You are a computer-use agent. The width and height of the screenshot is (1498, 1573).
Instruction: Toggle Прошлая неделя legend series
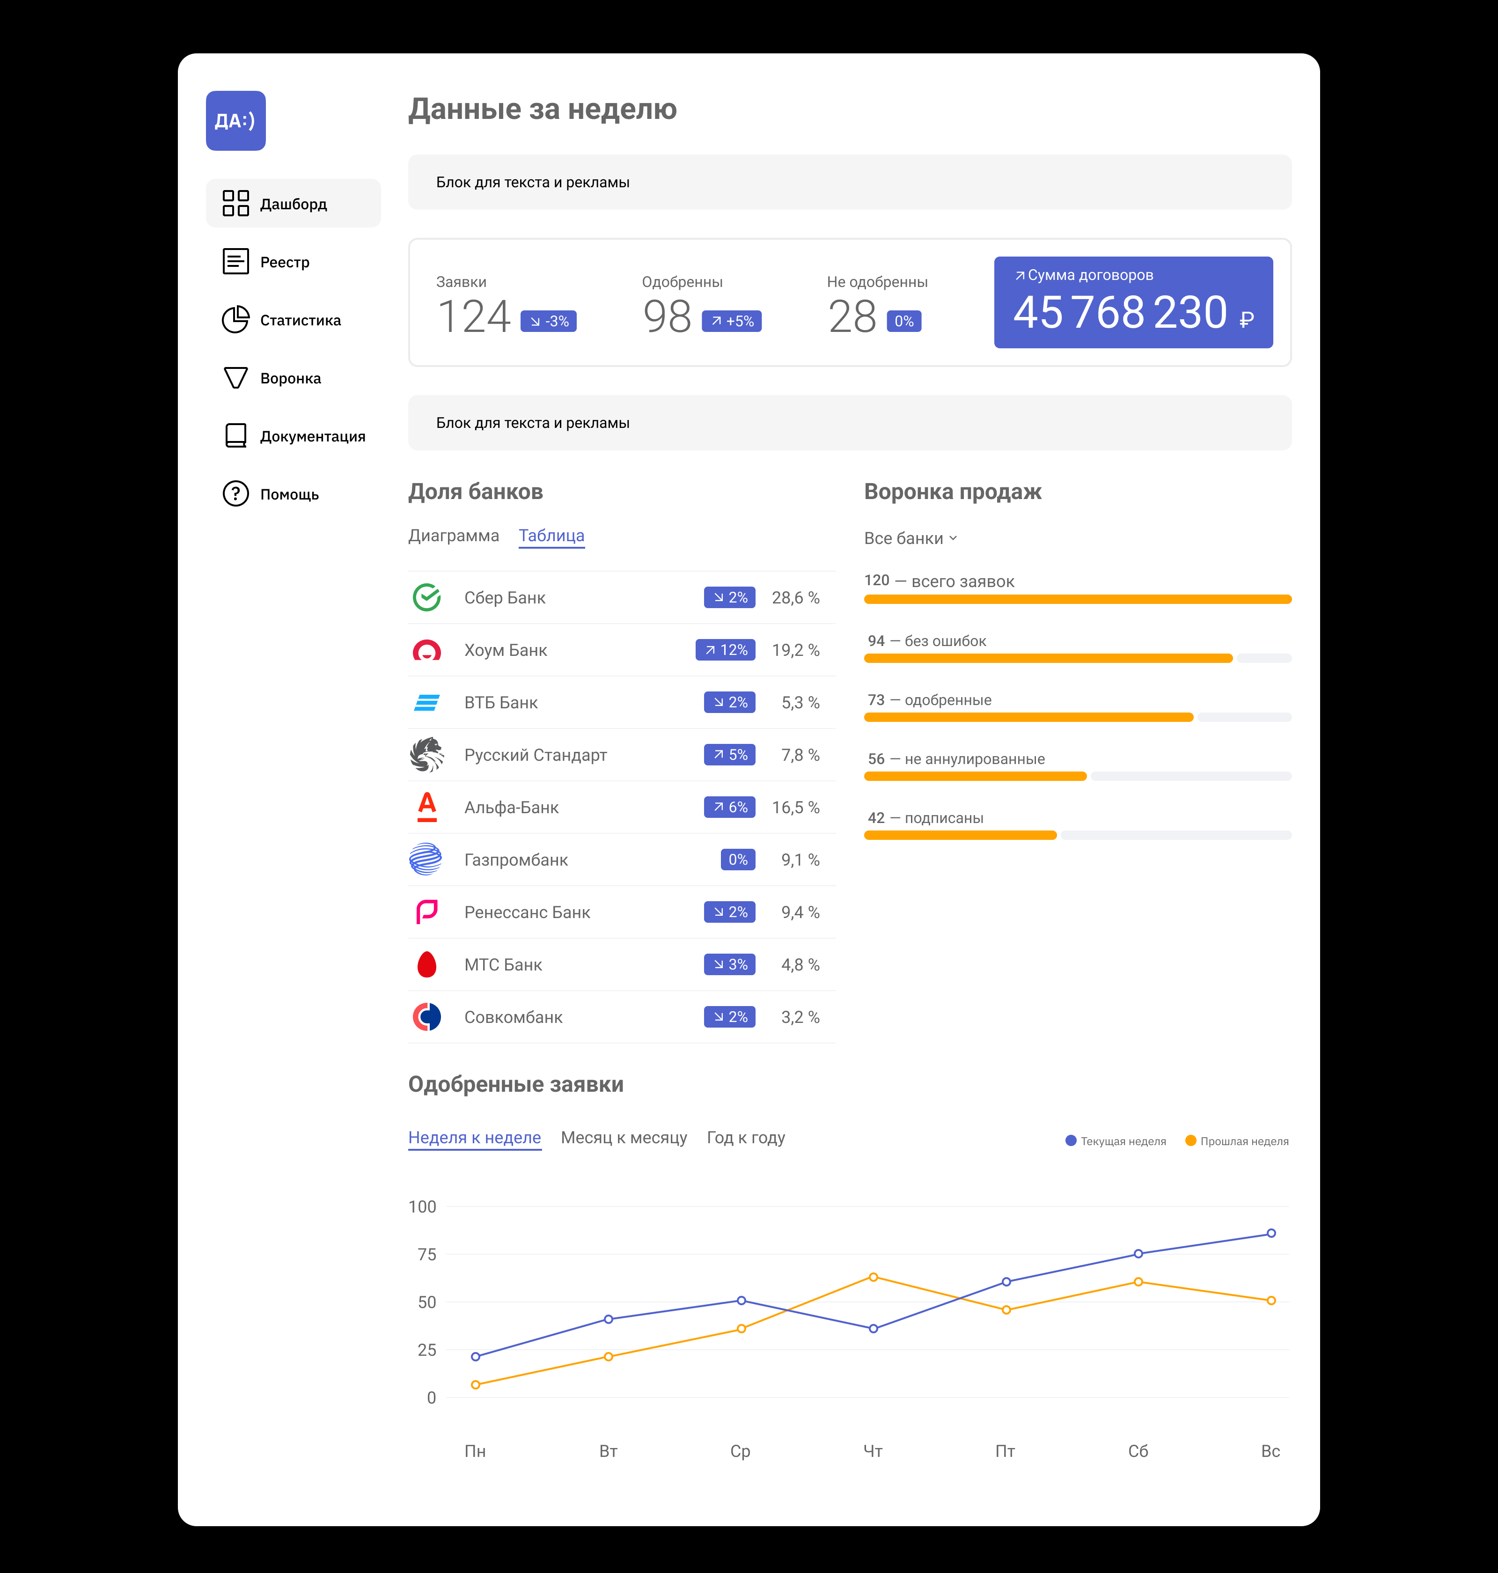click(1237, 1141)
